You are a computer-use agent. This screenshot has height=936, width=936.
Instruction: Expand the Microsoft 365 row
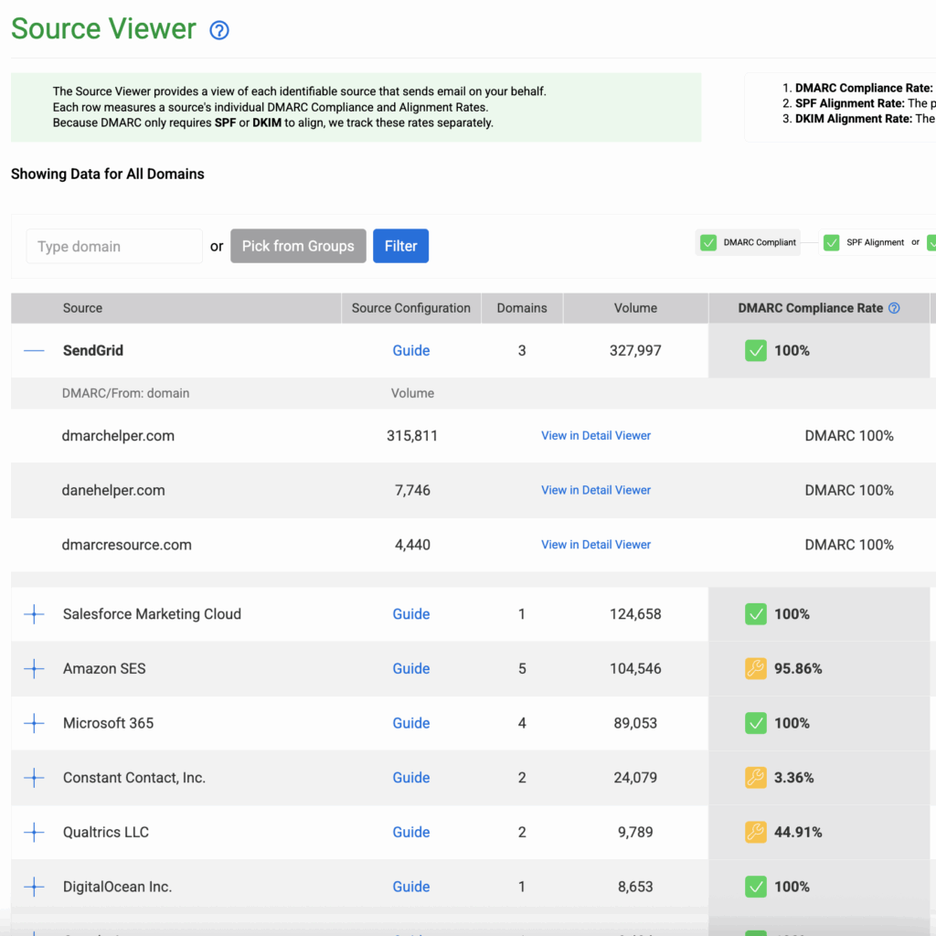tap(34, 723)
